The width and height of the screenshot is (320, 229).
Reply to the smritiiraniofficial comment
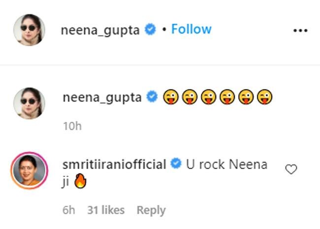point(151,210)
